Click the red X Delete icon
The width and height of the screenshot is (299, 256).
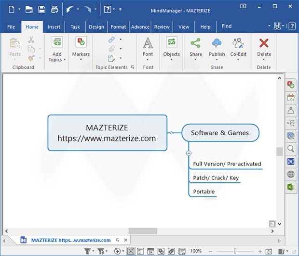coord(264,43)
